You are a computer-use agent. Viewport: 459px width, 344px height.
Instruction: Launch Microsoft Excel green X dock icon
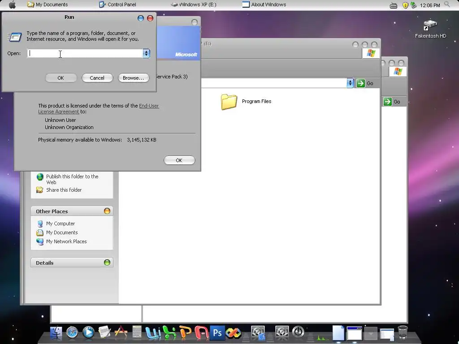(x=169, y=333)
